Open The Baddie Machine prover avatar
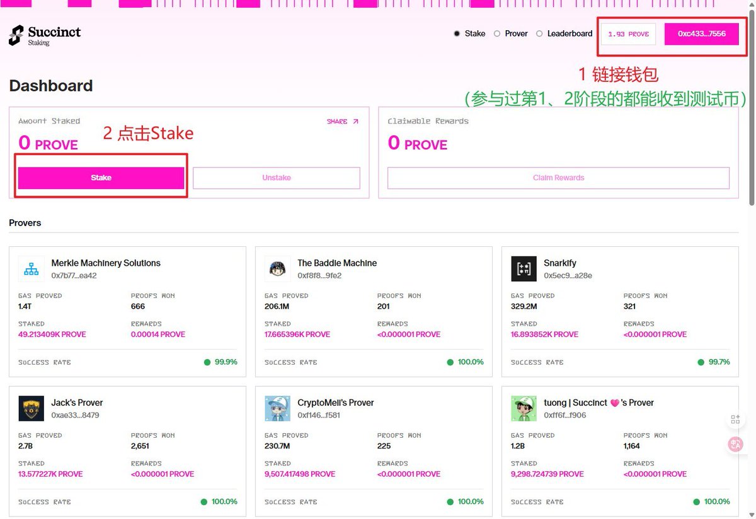The width and height of the screenshot is (756, 519). (x=278, y=269)
